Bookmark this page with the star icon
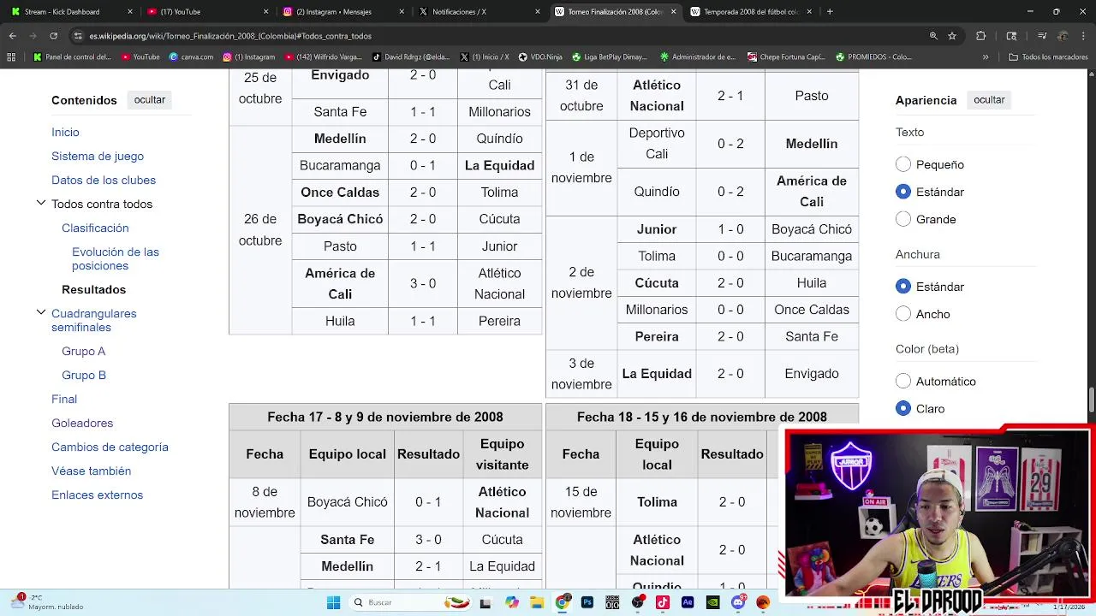This screenshot has height=616, width=1096. pos(952,36)
